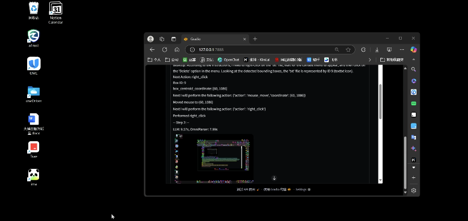Open the Edge profile avatar

[151, 39]
